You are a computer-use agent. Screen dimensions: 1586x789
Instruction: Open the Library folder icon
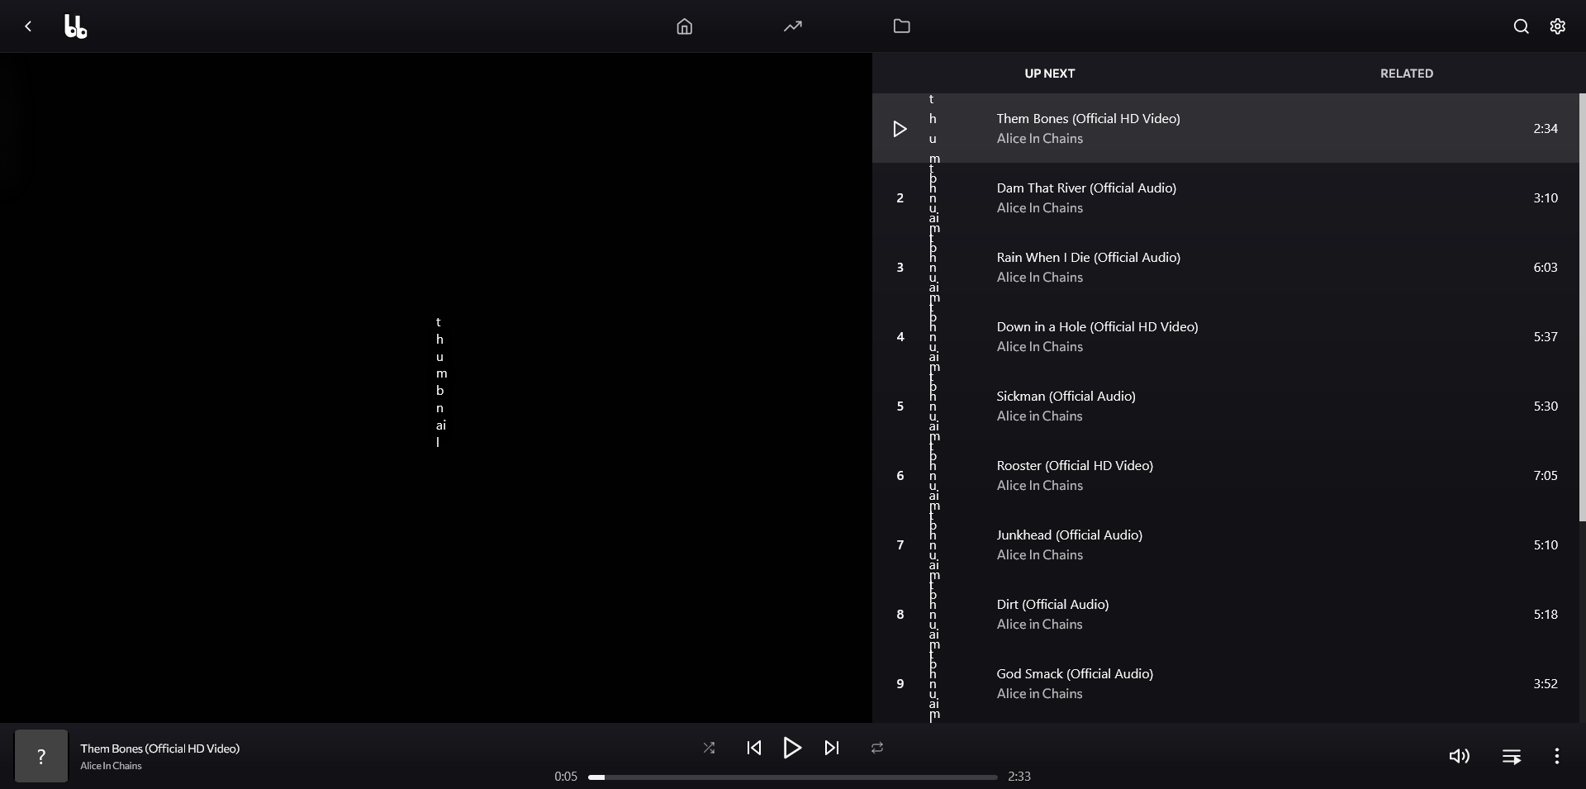pyautogui.click(x=902, y=26)
